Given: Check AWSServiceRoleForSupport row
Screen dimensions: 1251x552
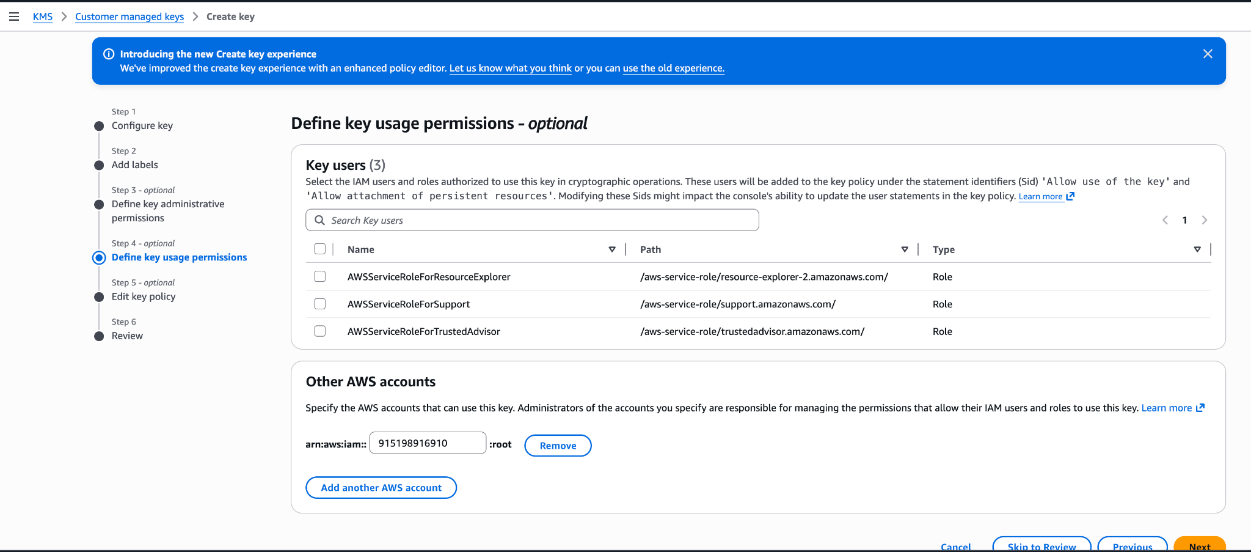Looking at the screenshot, I should [320, 304].
